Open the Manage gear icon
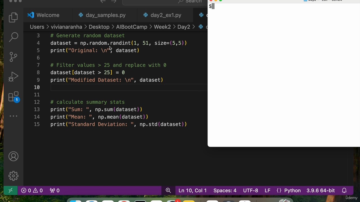This screenshot has width=360, height=202. (x=13, y=176)
